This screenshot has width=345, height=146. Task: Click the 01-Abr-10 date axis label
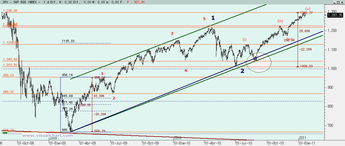[x=213, y=143]
